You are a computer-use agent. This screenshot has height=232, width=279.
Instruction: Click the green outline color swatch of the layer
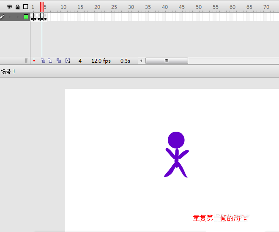point(26,17)
